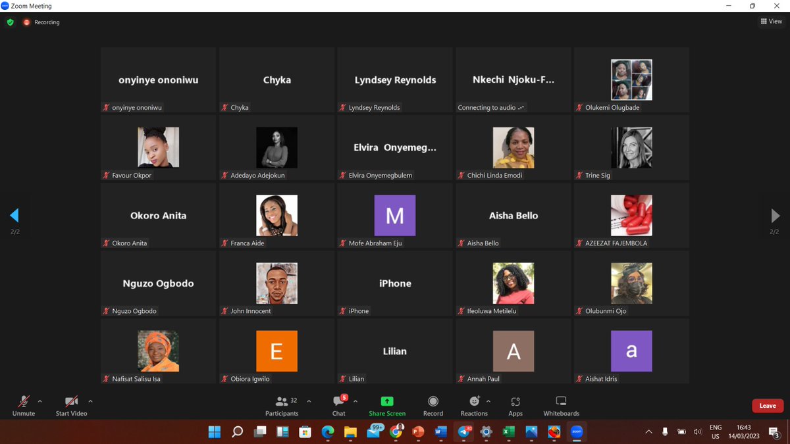790x444 pixels.
Task: Click the Windows Start button
Action: pyautogui.click(x=215, y=432)
